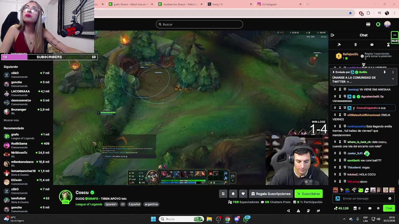Click Mostrar más under followed channels
This screenshot has width=399, height=224.
tap(11, 120)
